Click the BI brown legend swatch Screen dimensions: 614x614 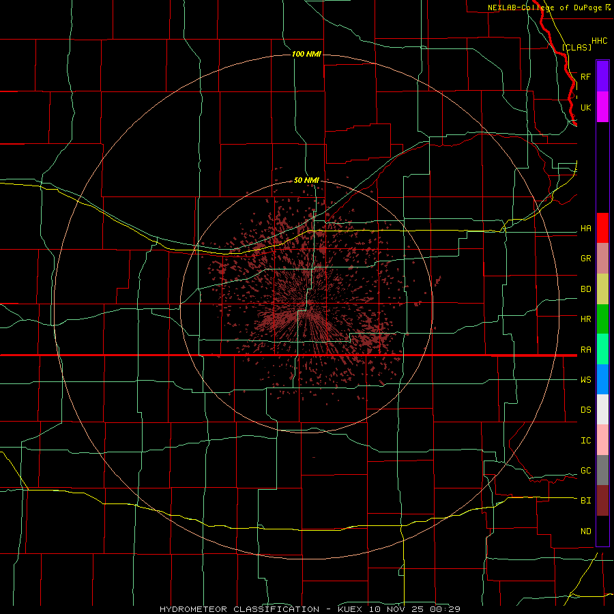click(602, 501)
